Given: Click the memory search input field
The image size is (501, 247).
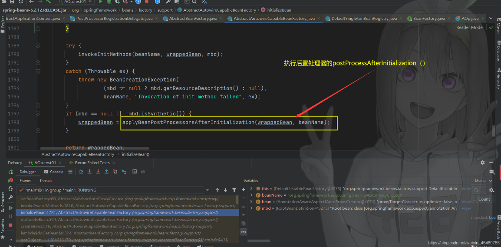Looking at the screenshot, I should coord(478,190).
